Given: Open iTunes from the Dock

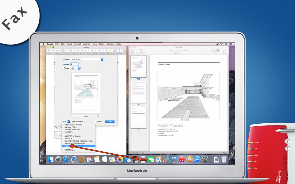Looking at the screenshot, I should point(182,159).
